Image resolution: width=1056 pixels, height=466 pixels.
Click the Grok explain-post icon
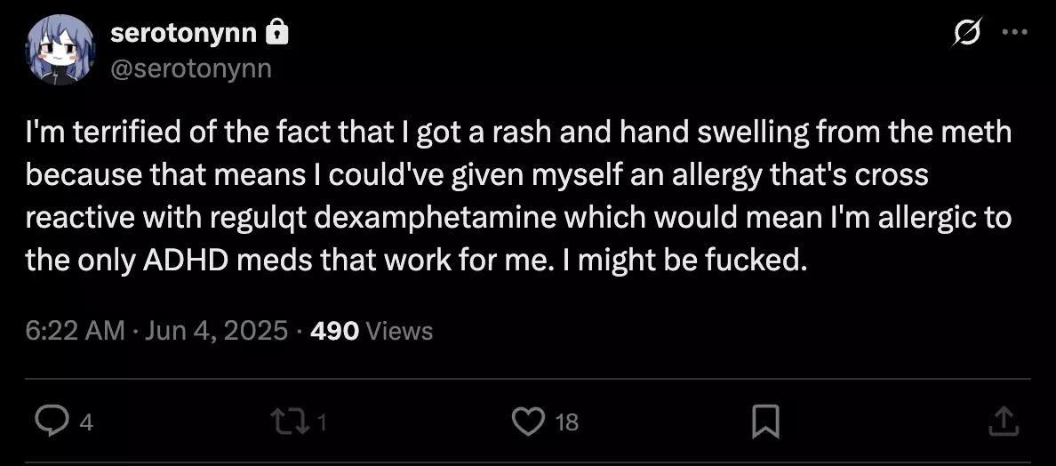966,33
